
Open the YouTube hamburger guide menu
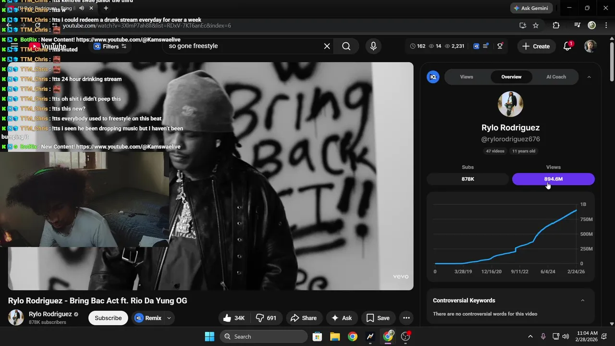point(14,46)
